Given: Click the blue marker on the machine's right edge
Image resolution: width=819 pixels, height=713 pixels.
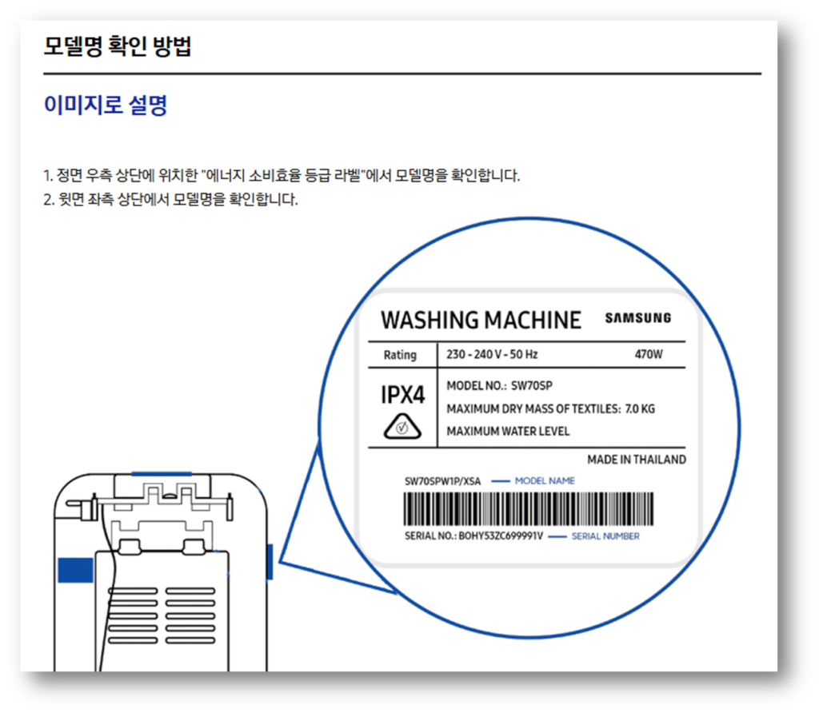Looking at the screenshot, I should tap(270, 562).
